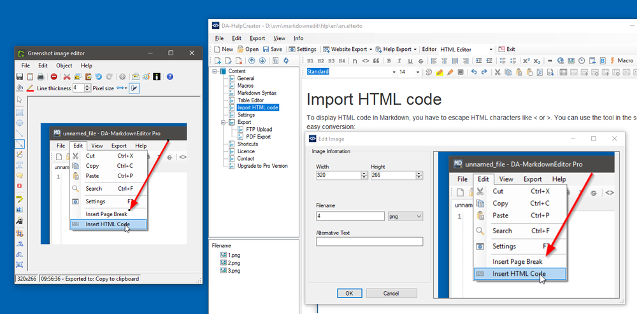Apply underline formatting in HelpCreator editor

410,61
